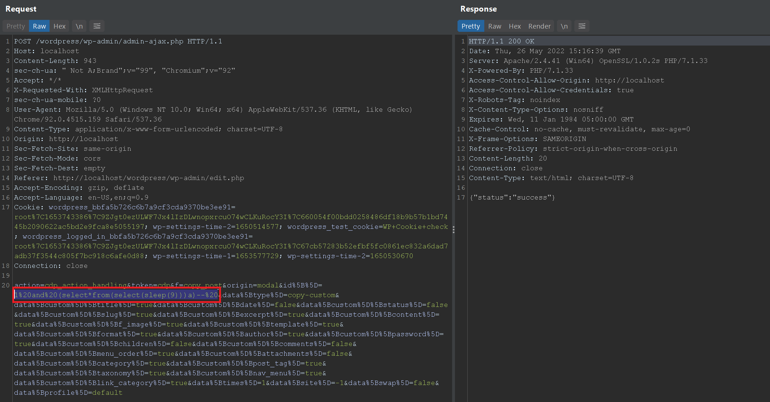Click the Accept-Language header line
The width and height of the screenshot is (770, 402).
pyautogui.click(x=81, y=197)
